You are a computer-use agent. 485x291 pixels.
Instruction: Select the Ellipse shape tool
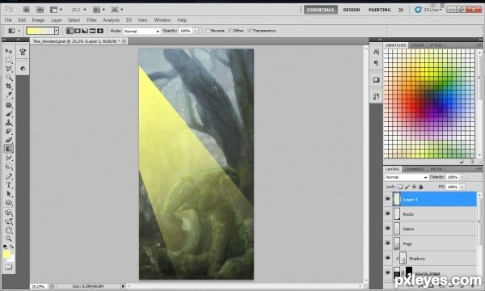click(x=9, y=203)
